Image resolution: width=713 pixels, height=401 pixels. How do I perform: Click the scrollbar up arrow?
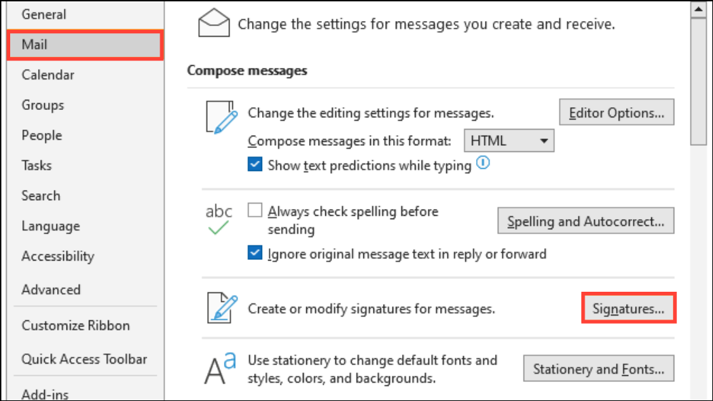[698, 9]
